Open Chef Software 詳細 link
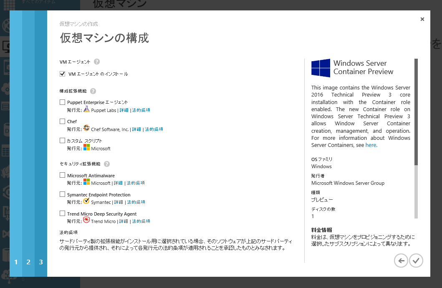Viewport: 442px width, 288px height. point(136,129)
